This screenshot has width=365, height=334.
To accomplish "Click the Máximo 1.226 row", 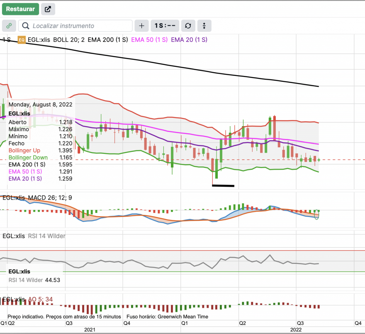I will coord(41,129).
